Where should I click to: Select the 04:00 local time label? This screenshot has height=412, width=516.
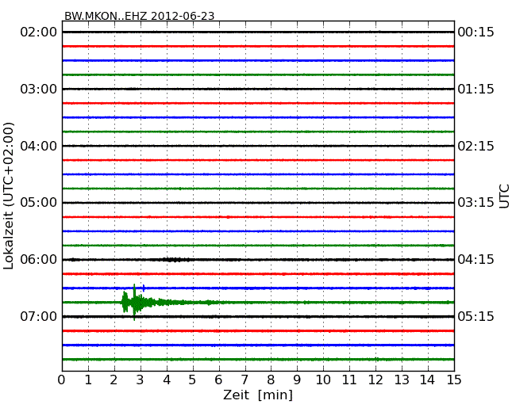[39, 146]
